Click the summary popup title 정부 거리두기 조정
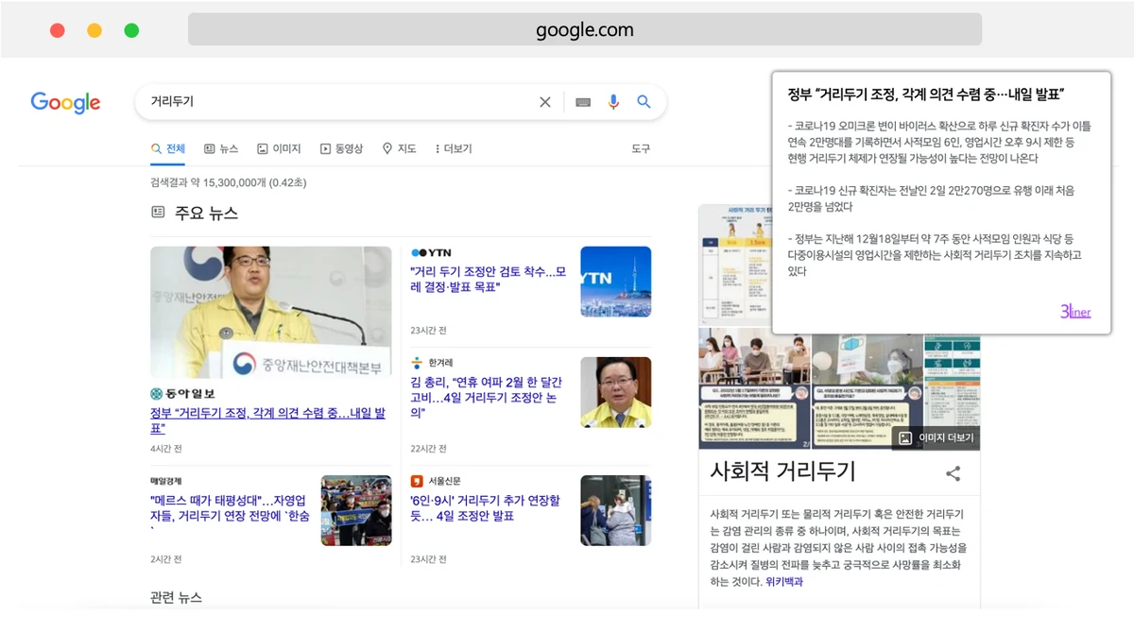Screen dimensions: 1134x633 pyautogui.click(x=926, y=94)
